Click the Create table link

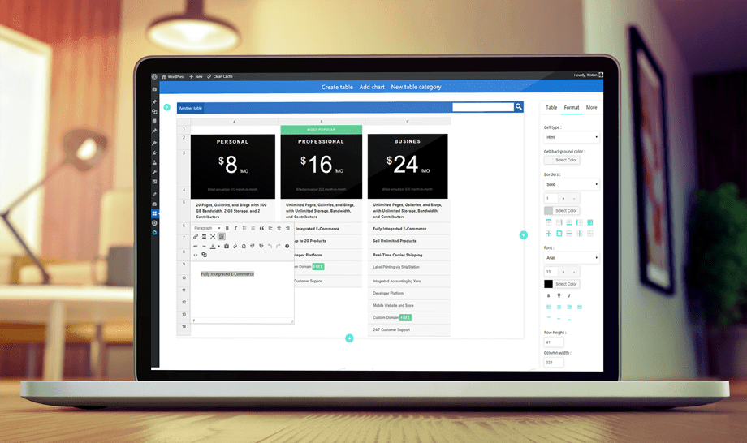coord(337,87)
